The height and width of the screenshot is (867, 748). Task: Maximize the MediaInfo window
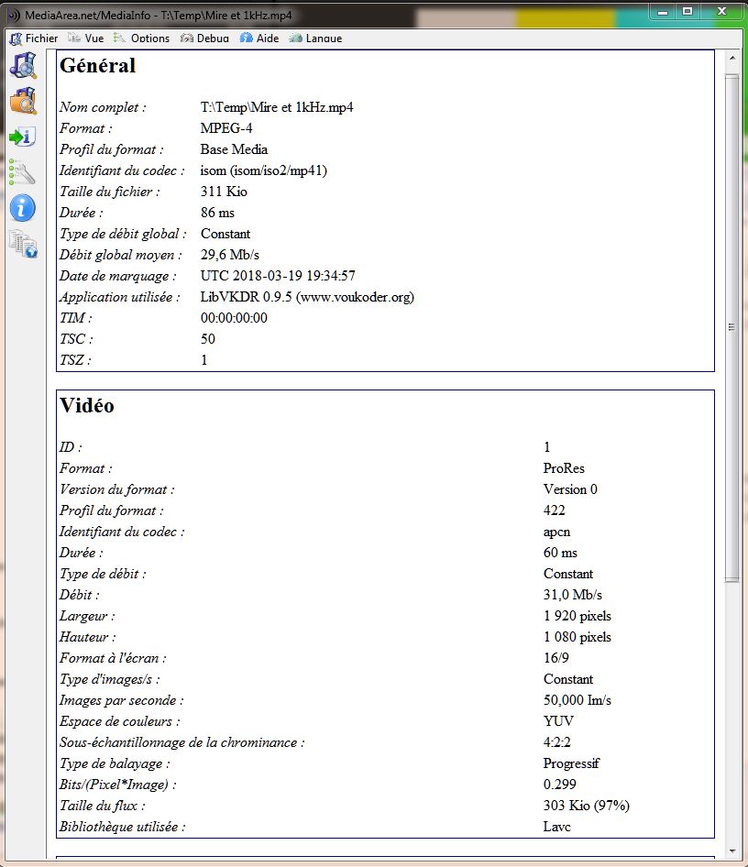coord(687,11)
